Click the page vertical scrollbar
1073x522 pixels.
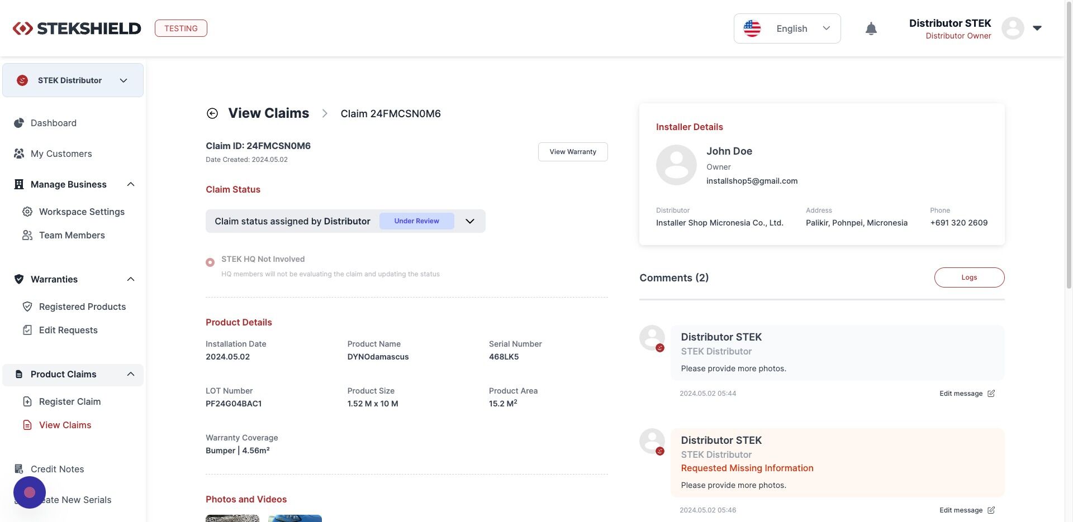tap(1069, 145)
